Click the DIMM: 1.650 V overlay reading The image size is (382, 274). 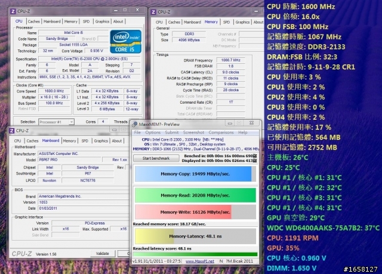(x=291, y=268)
